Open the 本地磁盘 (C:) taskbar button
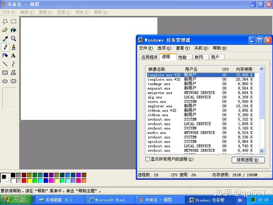The image size is (273, 205). pyautogui.click(x=61, y=200)
